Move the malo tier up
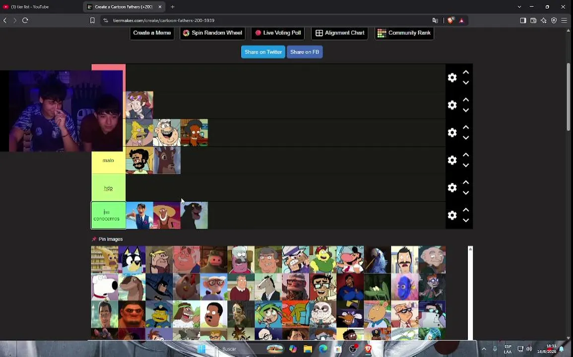The width and height of the screenshot is (573, 357). (466, 155)
